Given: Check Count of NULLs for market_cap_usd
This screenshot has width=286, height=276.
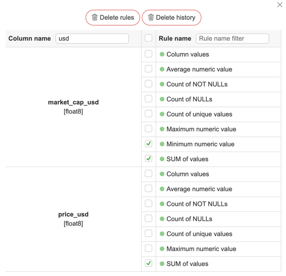Looking at the screenshot, I should pyautogui.click(x=149, y=99).
